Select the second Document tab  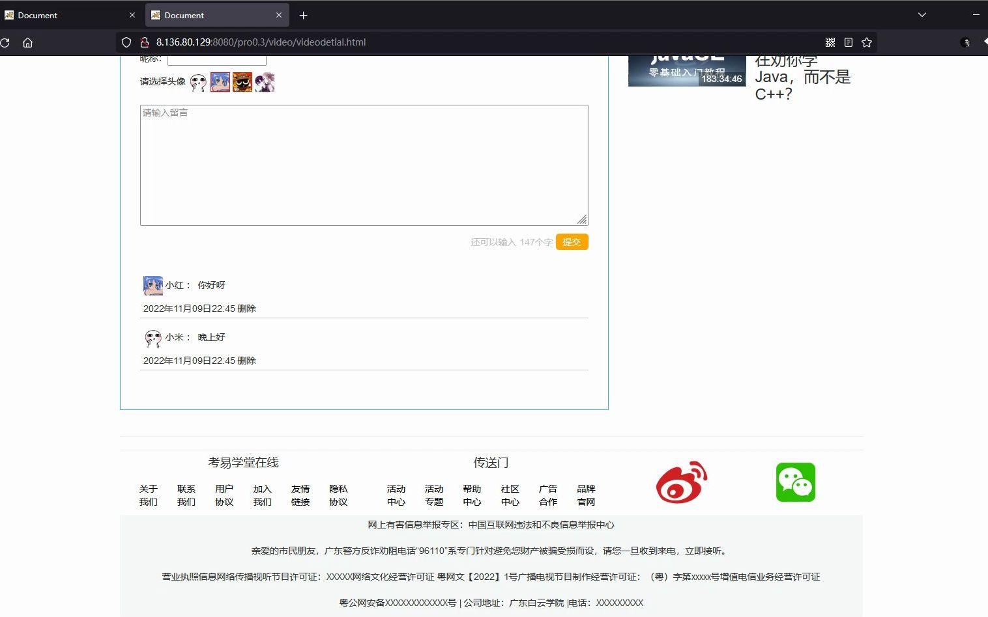coord(218,15)
